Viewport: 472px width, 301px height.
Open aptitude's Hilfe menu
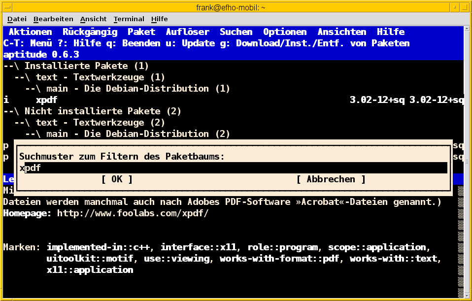coord(391,32)
